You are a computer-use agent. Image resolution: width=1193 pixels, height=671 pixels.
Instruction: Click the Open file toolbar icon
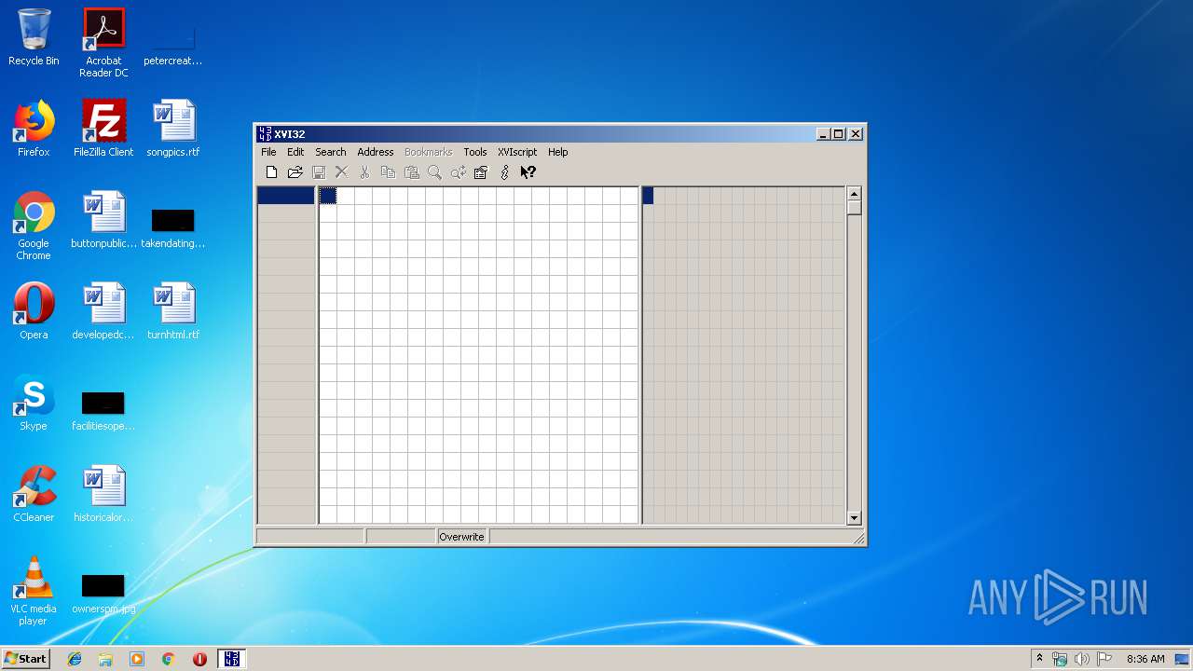click(295, 172)
